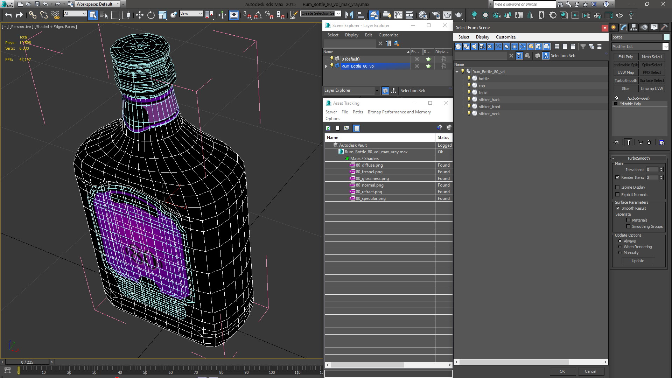Click Select by Name toolbar icon
This screenshot has width=672, height=378.
point(104,15)
